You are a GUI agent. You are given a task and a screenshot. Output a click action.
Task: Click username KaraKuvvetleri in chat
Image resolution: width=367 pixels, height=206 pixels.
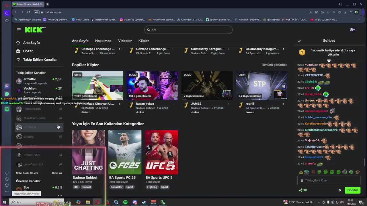pyautogui.click(x=315, y=124)
